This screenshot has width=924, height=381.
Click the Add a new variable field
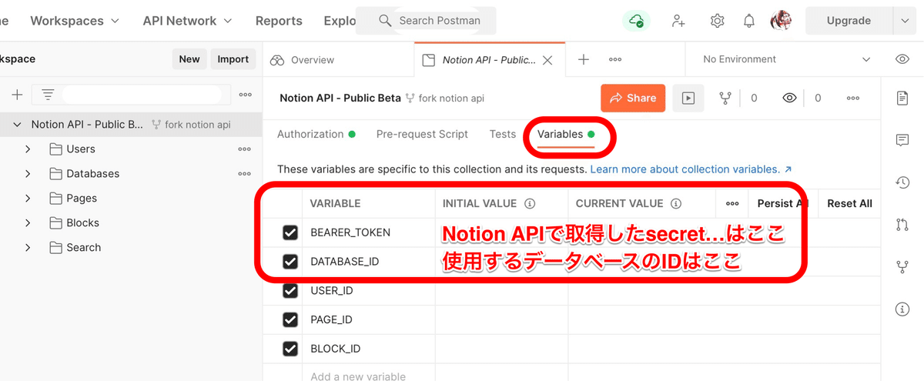[358, 375]
